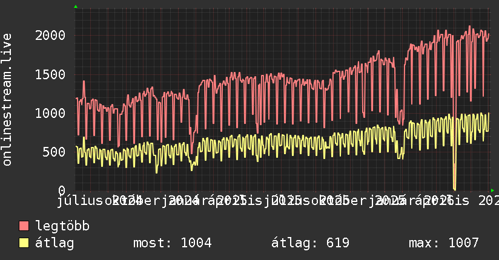Click the green arrow at the x-axis end
The image size is (499, 260).
[x=492, y=190]
